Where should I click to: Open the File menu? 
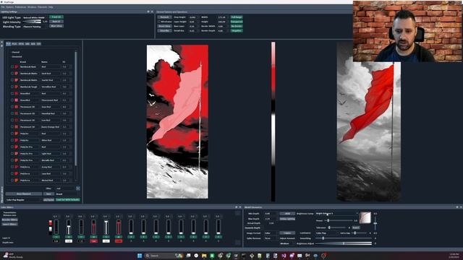pyautogui.click(x=3, y=6)
